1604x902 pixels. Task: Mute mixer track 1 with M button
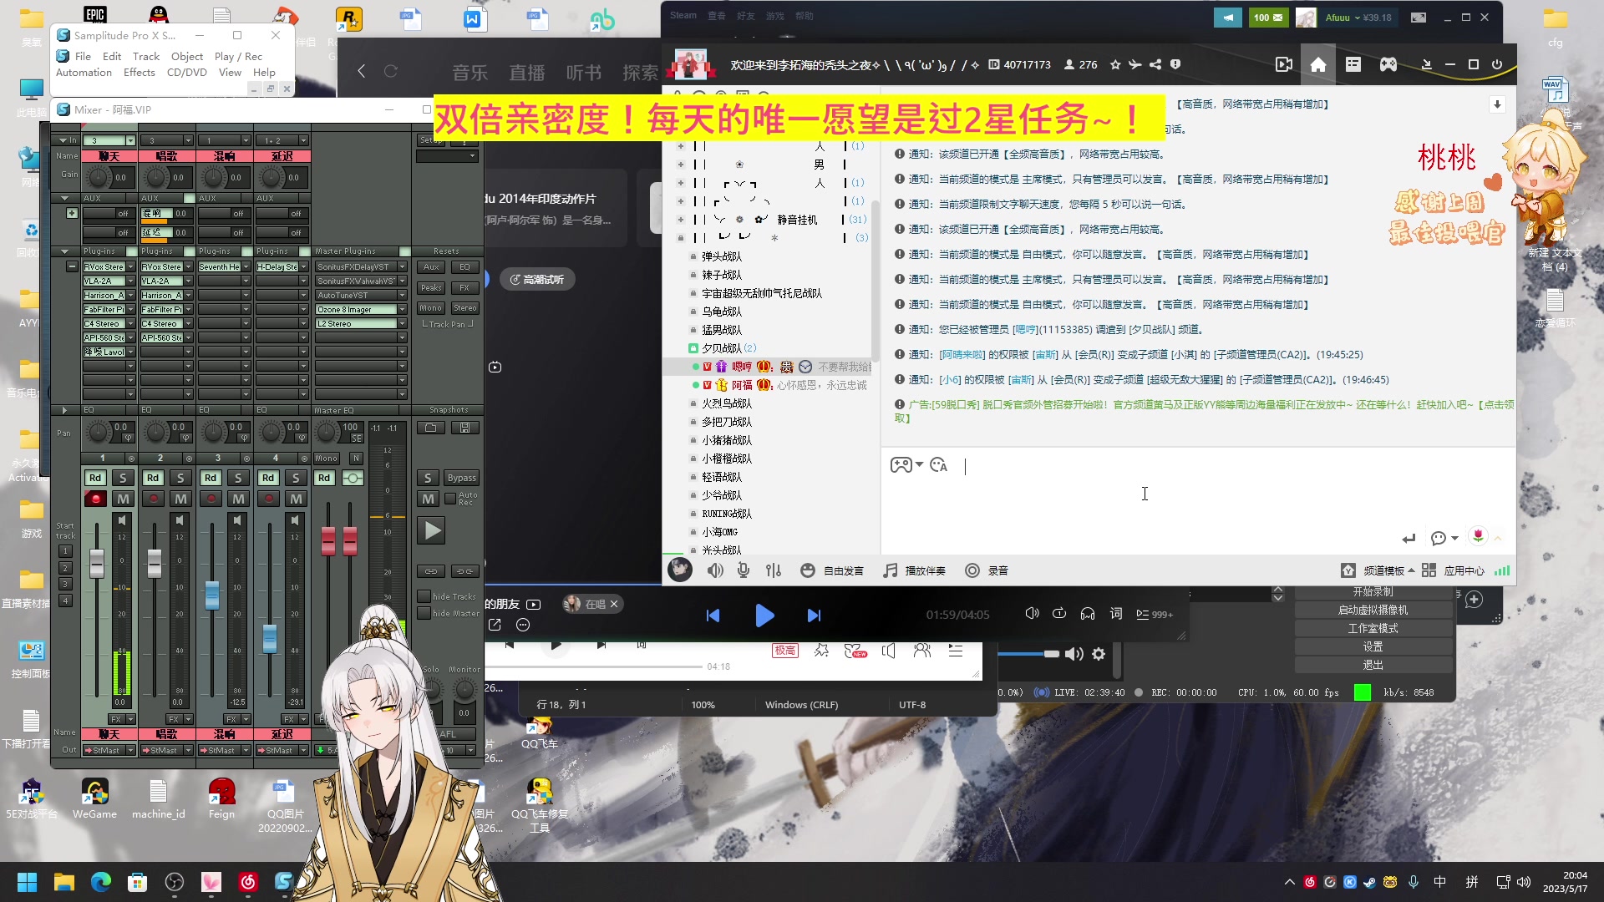(123, 499)
